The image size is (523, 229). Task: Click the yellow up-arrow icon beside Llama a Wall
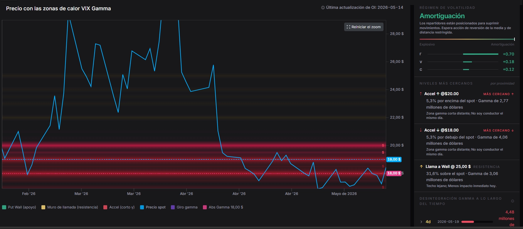[421, 166]
